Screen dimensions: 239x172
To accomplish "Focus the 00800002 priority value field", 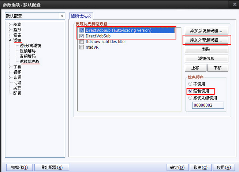I will [208, 105].
